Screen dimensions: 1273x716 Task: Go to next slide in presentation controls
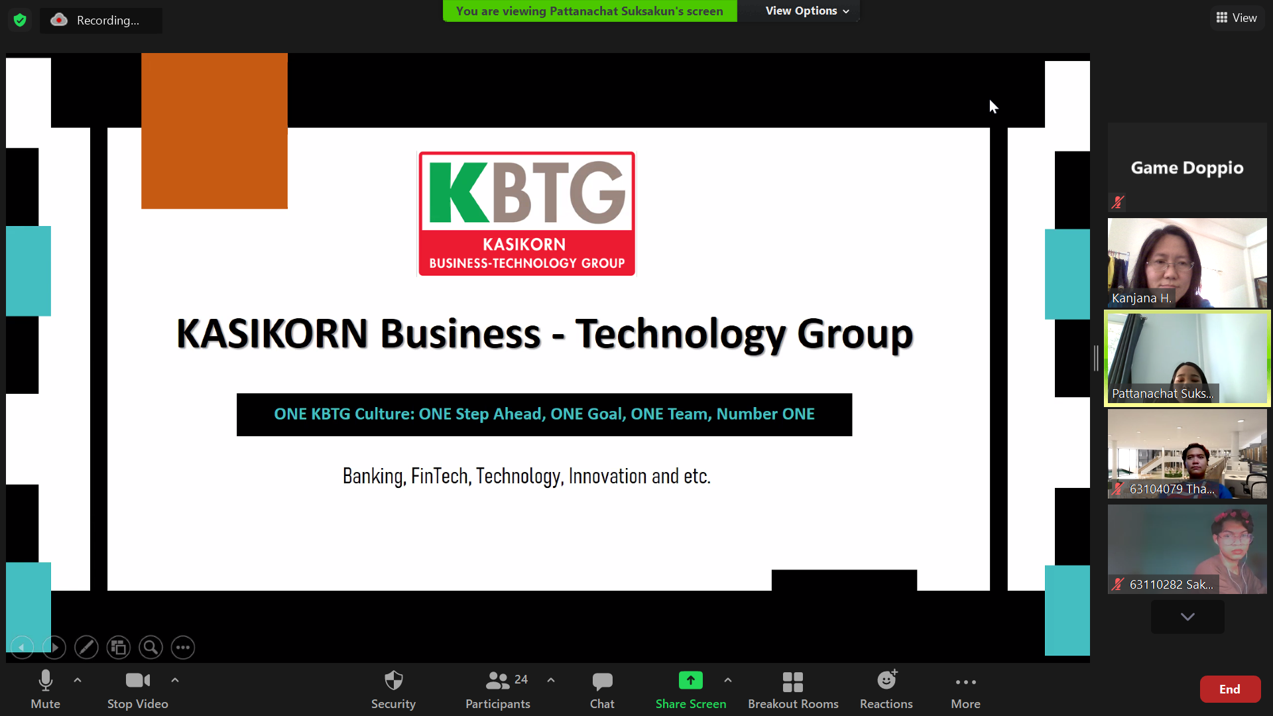pyautogui.click(x=54, y=647)
